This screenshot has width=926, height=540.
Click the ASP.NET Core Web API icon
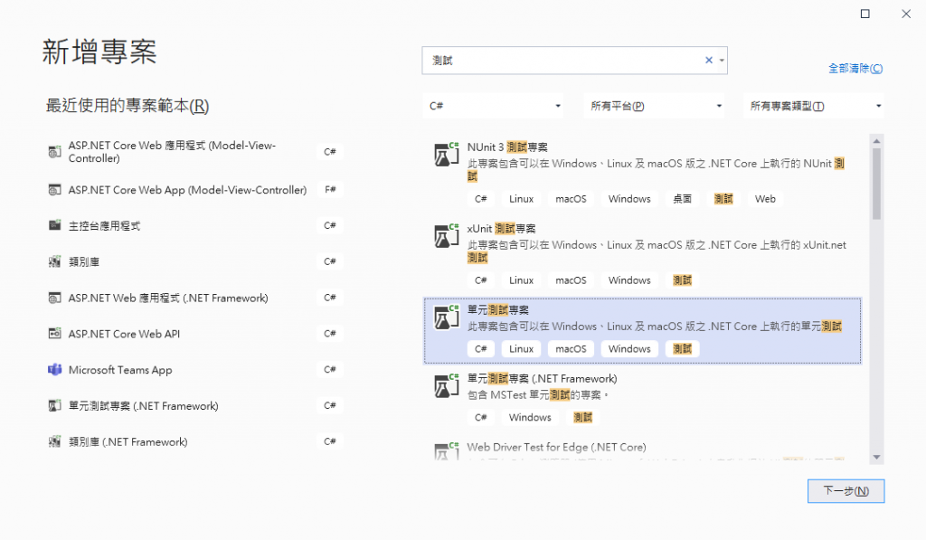click(x=54, y=333)
